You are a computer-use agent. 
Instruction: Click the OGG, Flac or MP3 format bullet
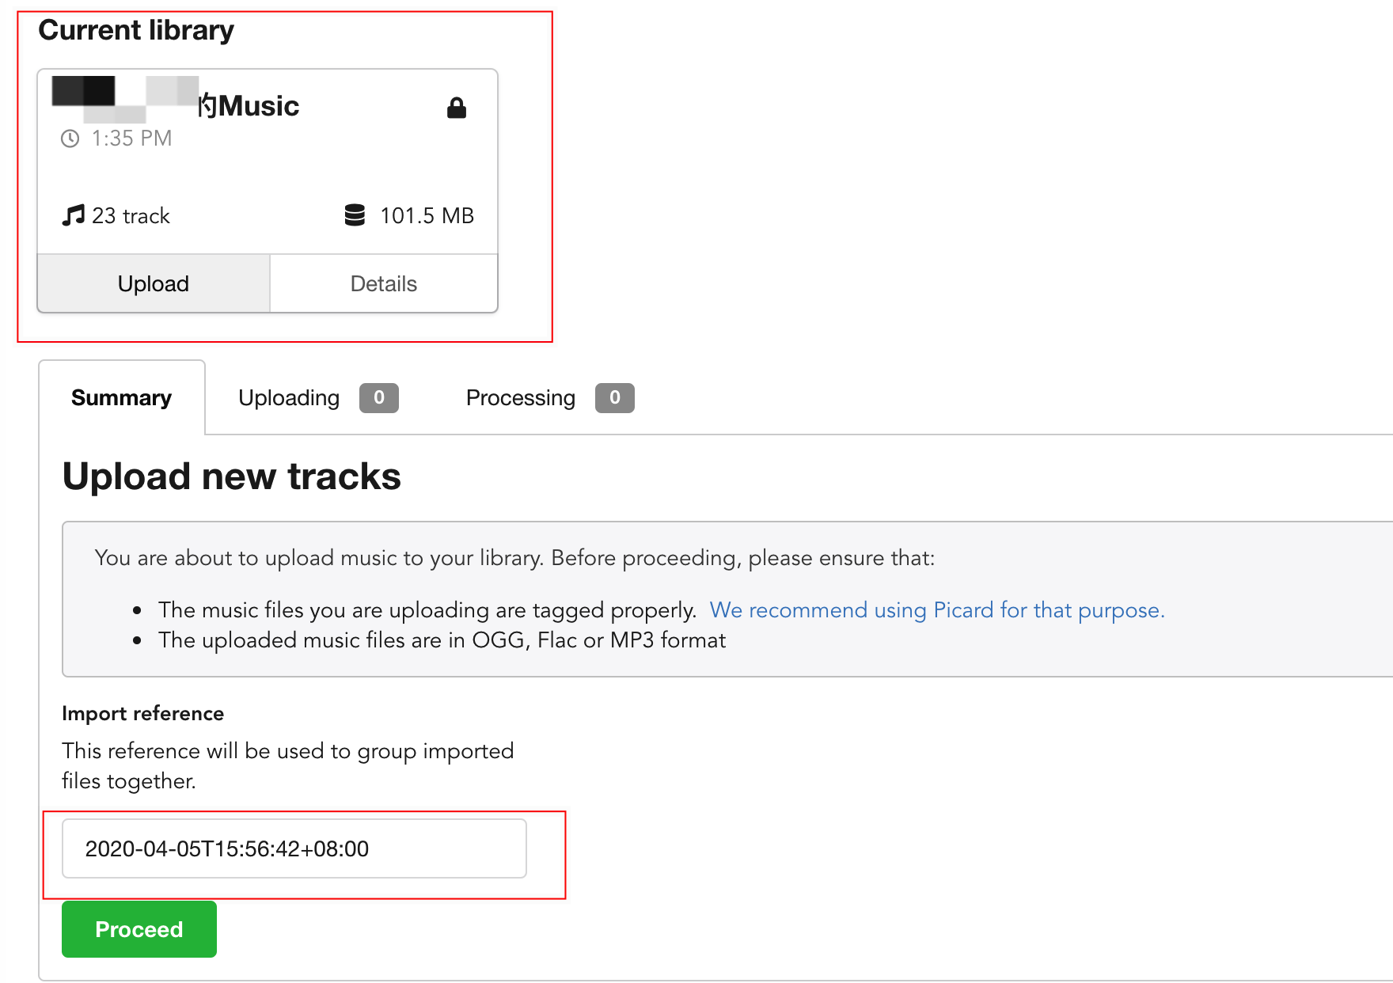pos(442,640)
